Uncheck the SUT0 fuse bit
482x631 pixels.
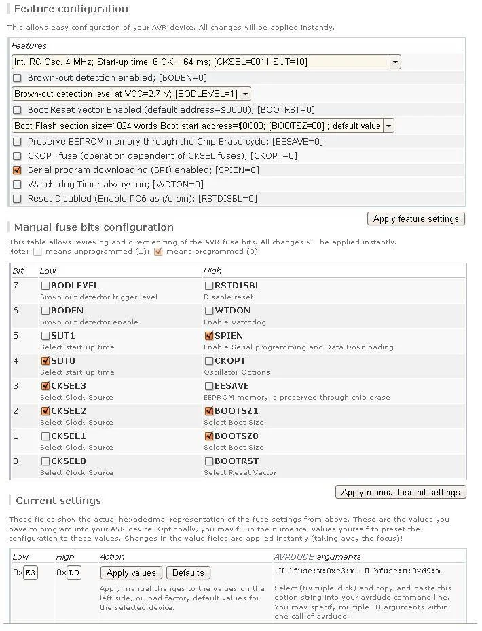(45, 361)
